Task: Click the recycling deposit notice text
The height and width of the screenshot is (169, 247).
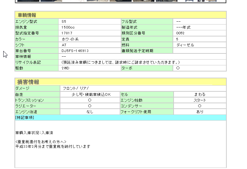Action: click(x=120, y=62)
